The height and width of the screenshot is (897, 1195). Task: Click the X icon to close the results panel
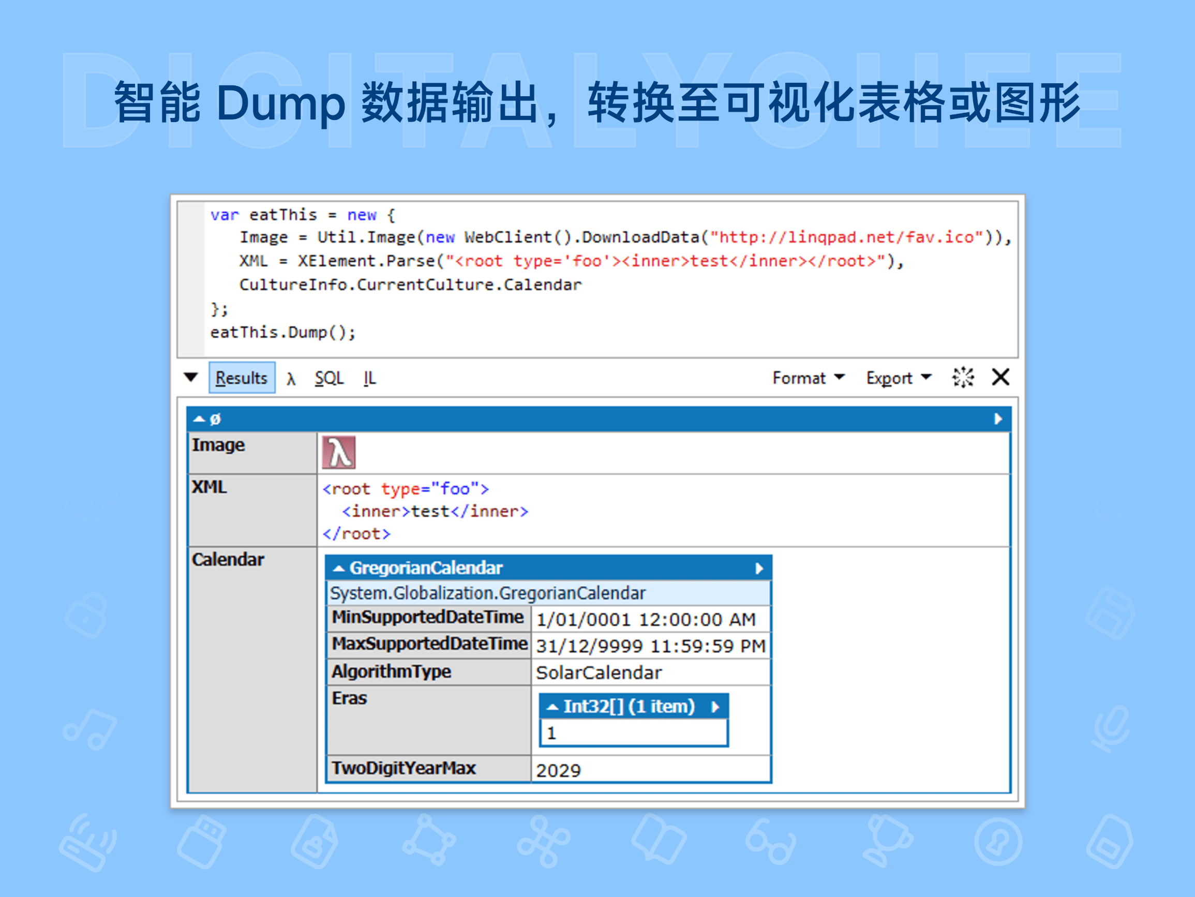(1000, 377)
